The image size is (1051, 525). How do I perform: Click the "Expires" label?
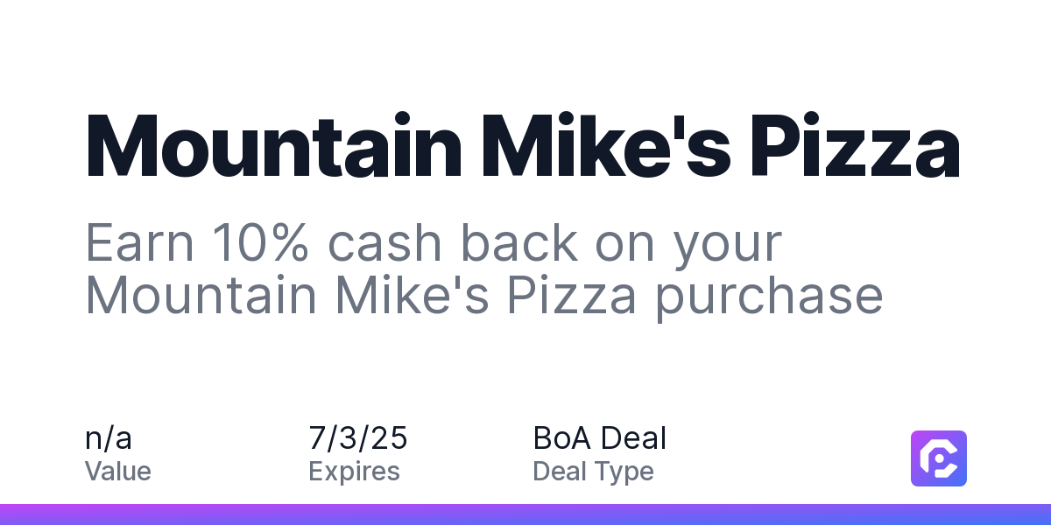point(354,472)
